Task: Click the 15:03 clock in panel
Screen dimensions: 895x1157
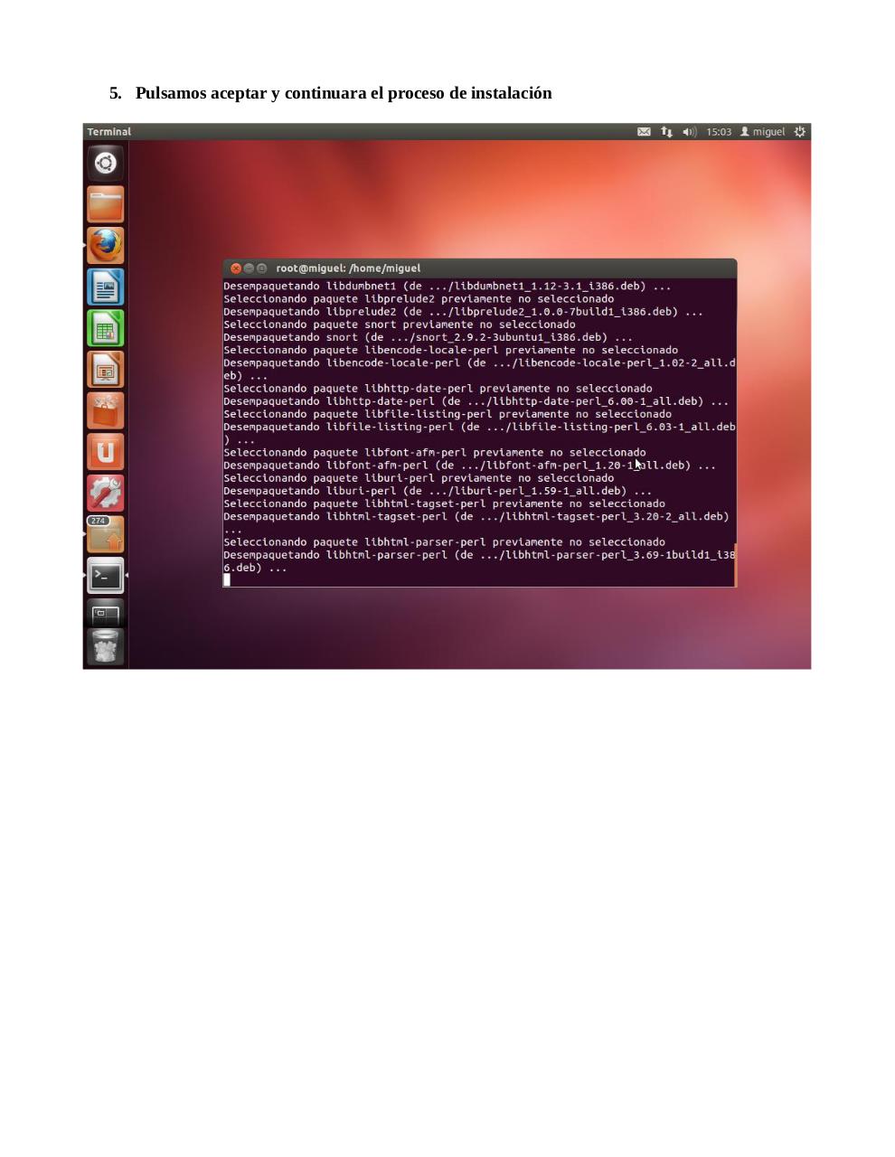Action: (719, 132)
